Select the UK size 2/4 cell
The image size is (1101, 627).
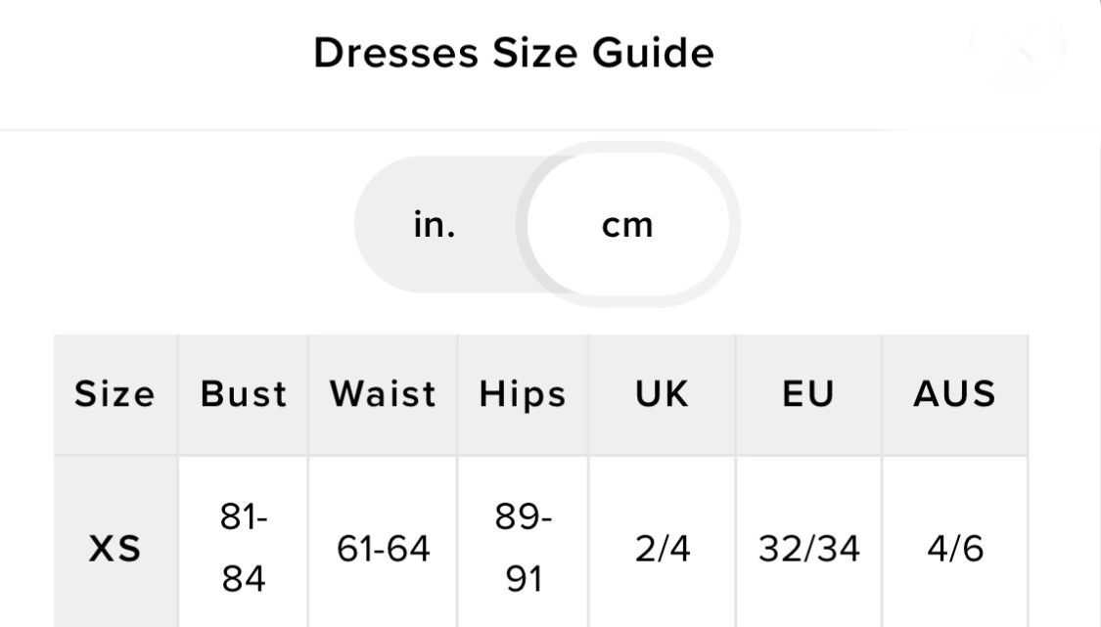[x=663, y=550]
